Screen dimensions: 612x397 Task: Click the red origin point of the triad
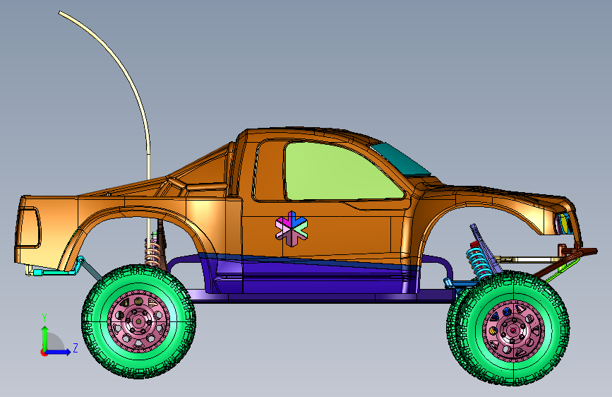click(43, 352)
